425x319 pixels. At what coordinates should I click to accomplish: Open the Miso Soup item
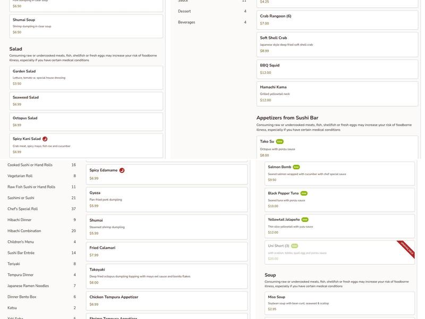click(x=339, y=303)
